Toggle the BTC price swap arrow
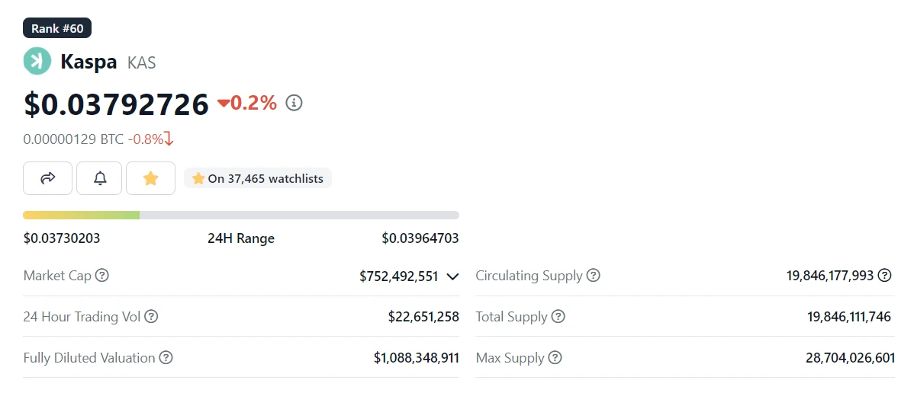The height and width of the screenshot is (393, 914). point(169,139)
